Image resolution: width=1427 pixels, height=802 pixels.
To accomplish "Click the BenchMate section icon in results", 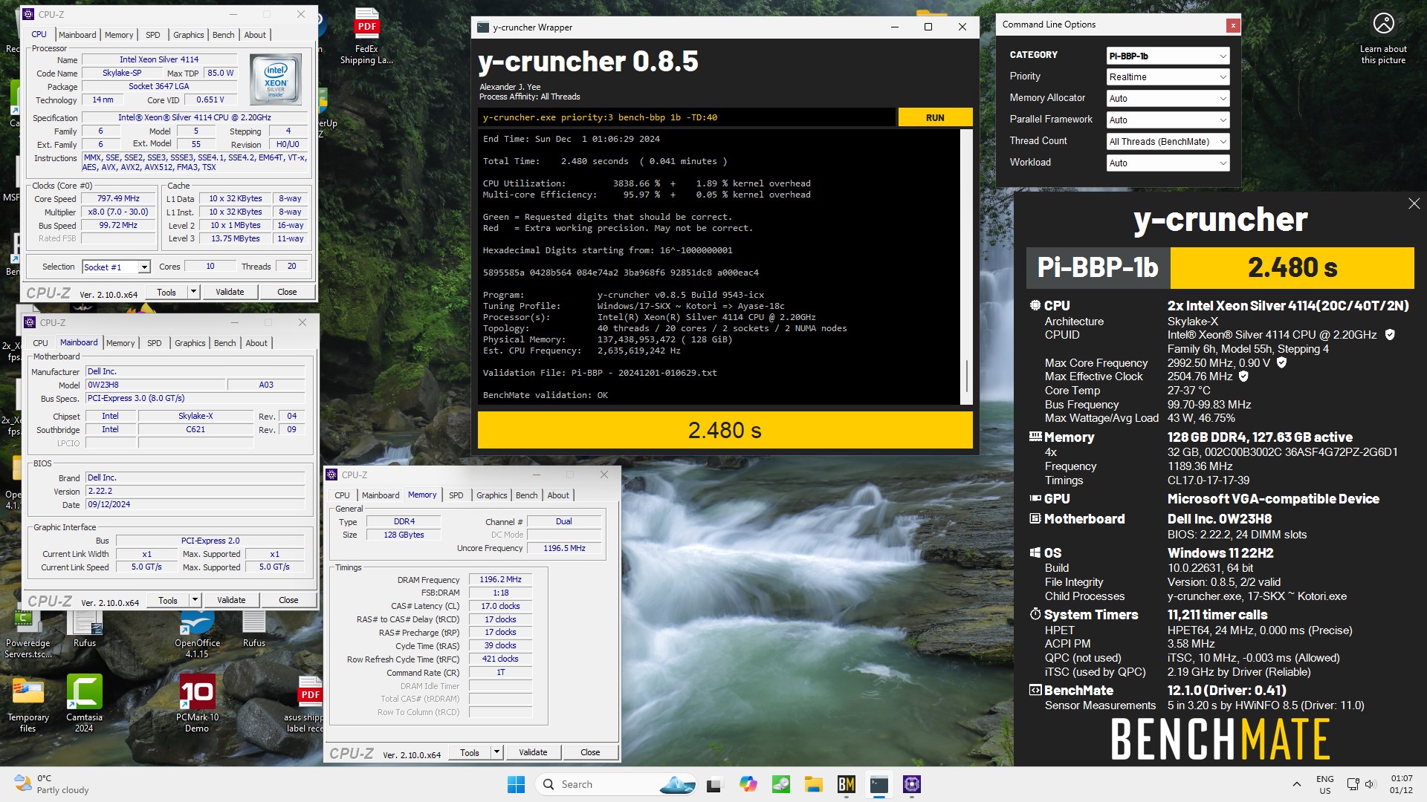I will (1035, 690).
